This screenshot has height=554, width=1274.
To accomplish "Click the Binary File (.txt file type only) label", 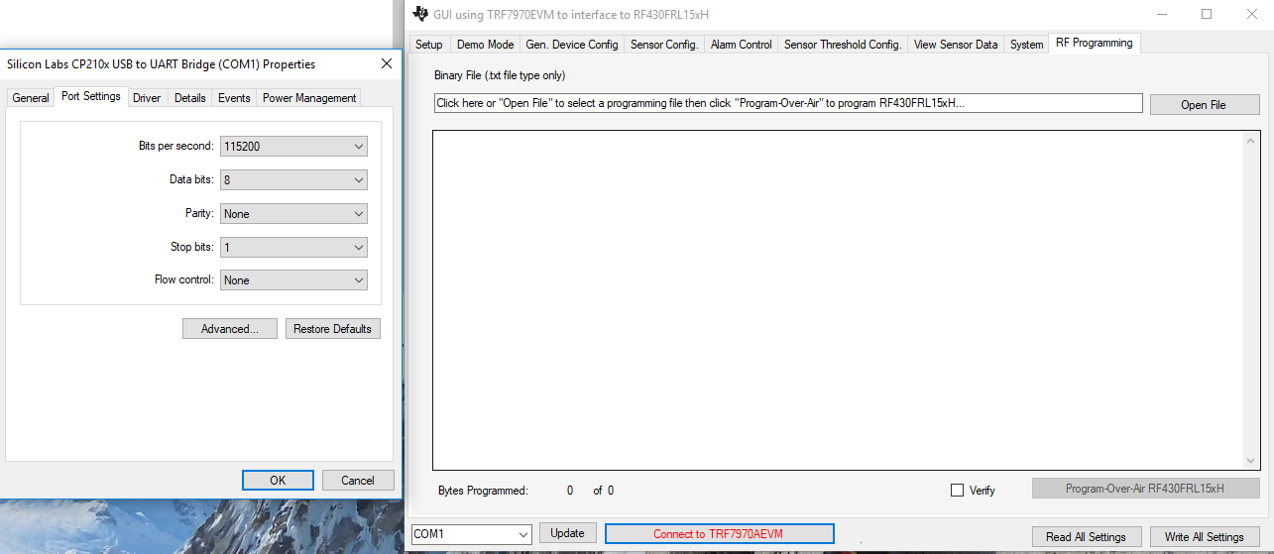I will [500, 75].
